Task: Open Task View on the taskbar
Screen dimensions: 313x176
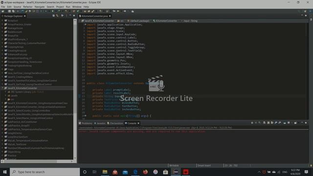Action: tap(94, 172)
